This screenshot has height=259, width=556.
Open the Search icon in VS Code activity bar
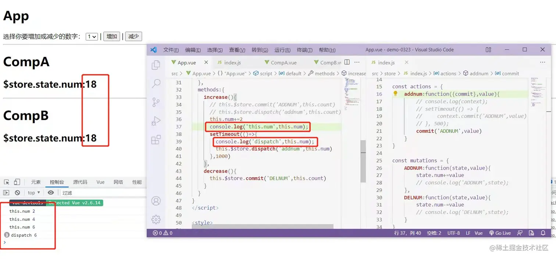coord(156,84)
